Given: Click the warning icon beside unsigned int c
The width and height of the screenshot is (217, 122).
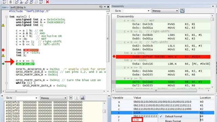Looking at the screenshot, I should (3, 25).
